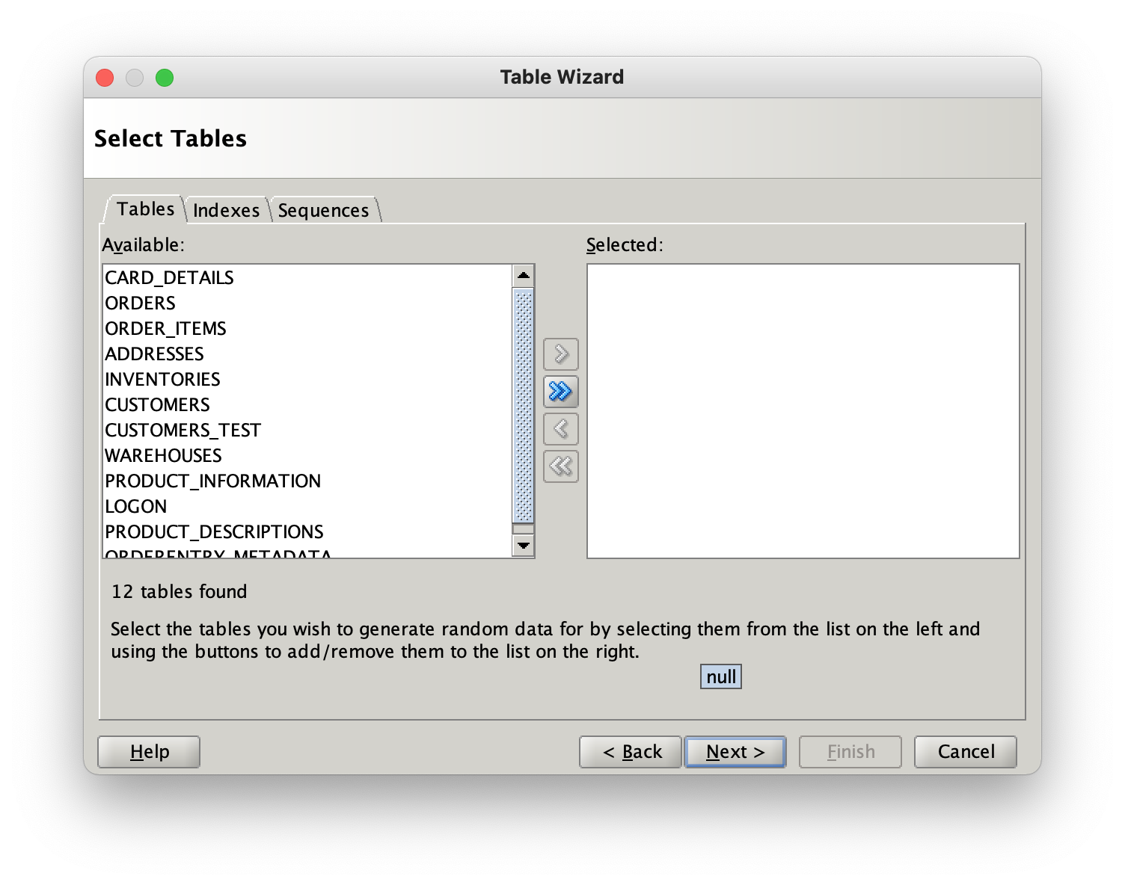Image resolution: width=1125 pixels, height=885 pixels.
Task: Highlight the LOGON table entry
Action: tap(135, 506)
